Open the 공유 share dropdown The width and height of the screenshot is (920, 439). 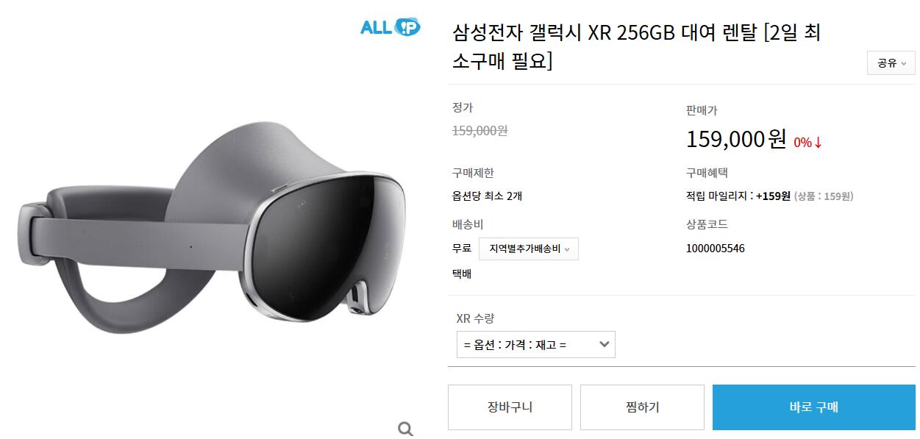891,63
